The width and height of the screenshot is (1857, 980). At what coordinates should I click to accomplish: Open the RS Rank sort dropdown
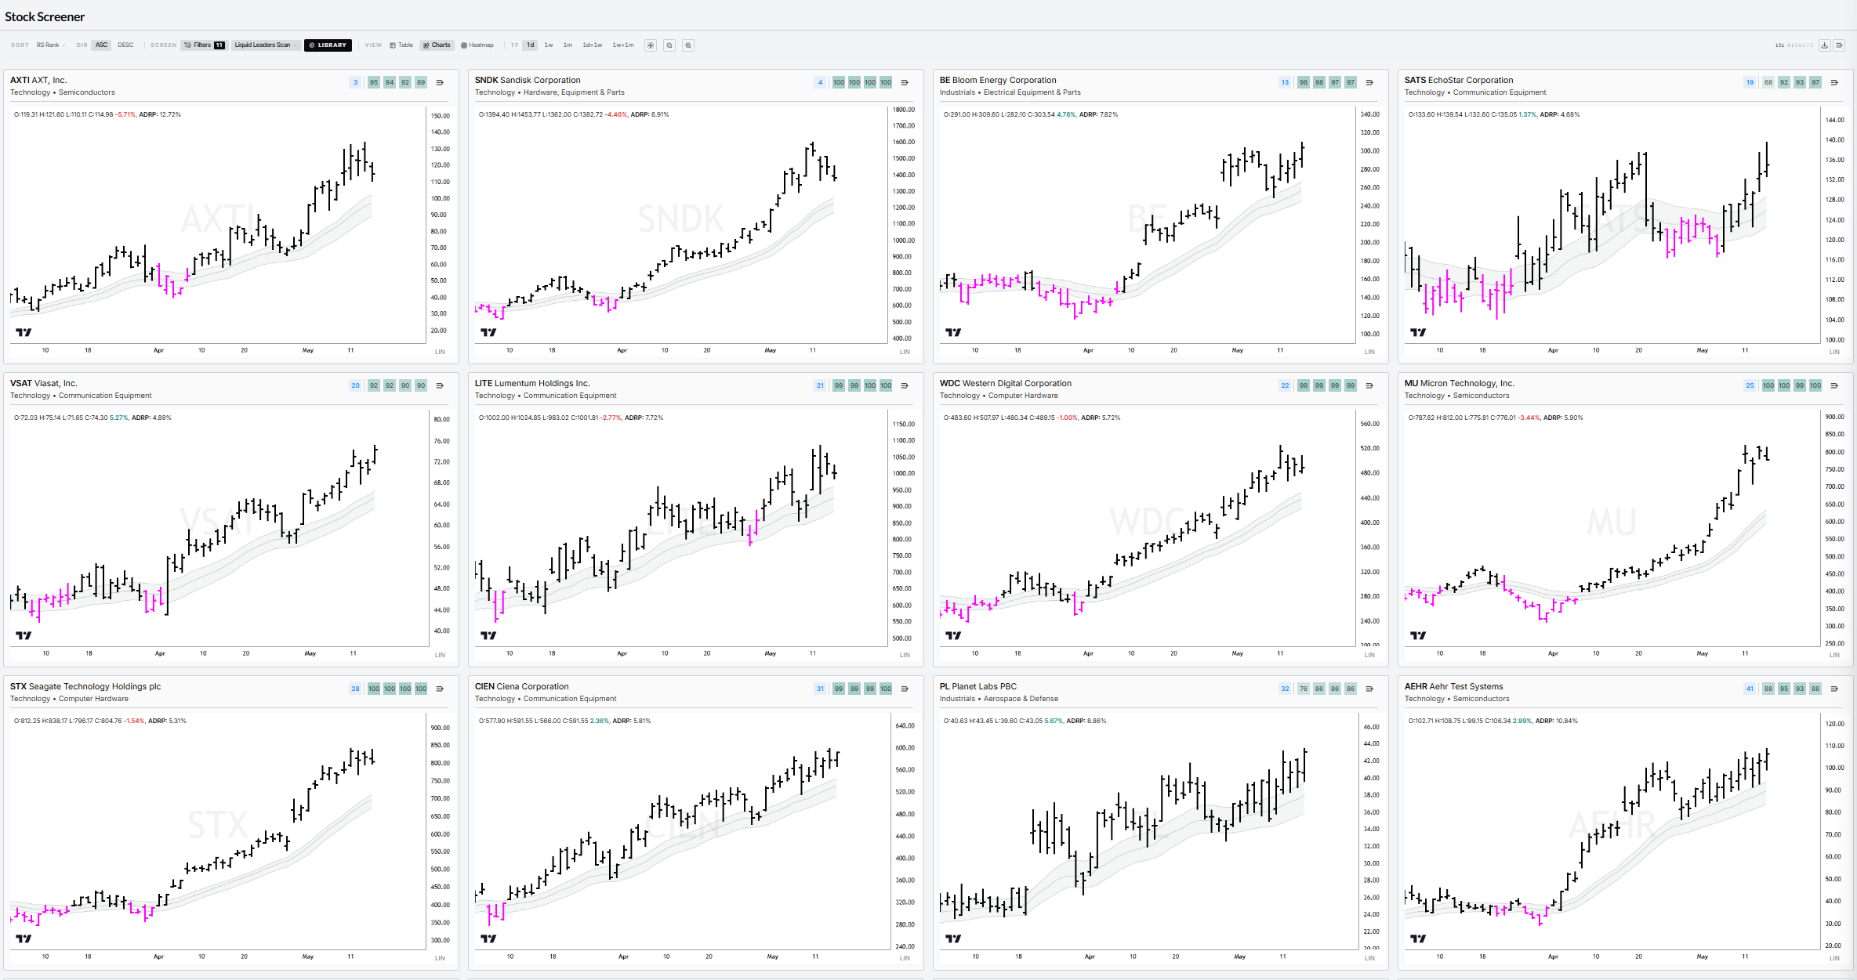click(50, 45)
